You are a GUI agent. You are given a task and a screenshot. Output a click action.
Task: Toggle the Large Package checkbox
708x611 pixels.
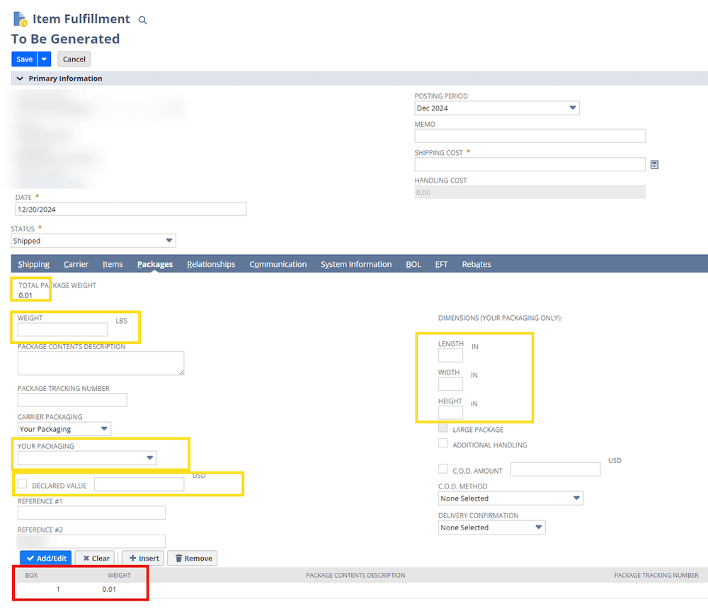coord(443,428)
